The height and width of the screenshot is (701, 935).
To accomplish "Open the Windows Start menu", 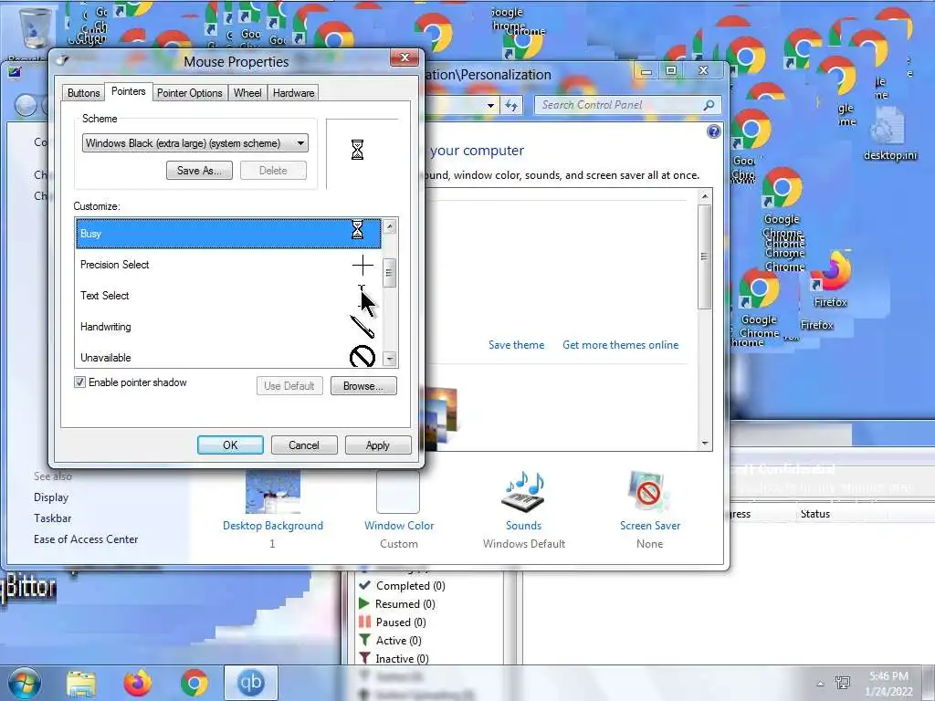I will point(25,683).
